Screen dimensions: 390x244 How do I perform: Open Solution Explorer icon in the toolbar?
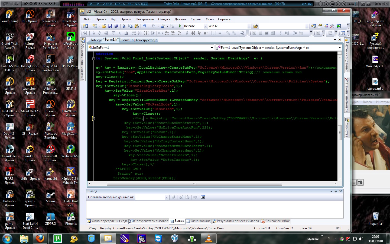[x=314, y=26]
